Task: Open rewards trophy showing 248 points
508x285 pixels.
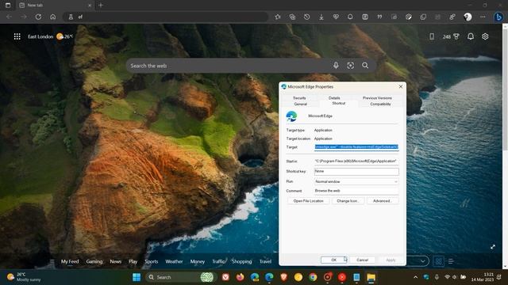Action: [451, 36]
